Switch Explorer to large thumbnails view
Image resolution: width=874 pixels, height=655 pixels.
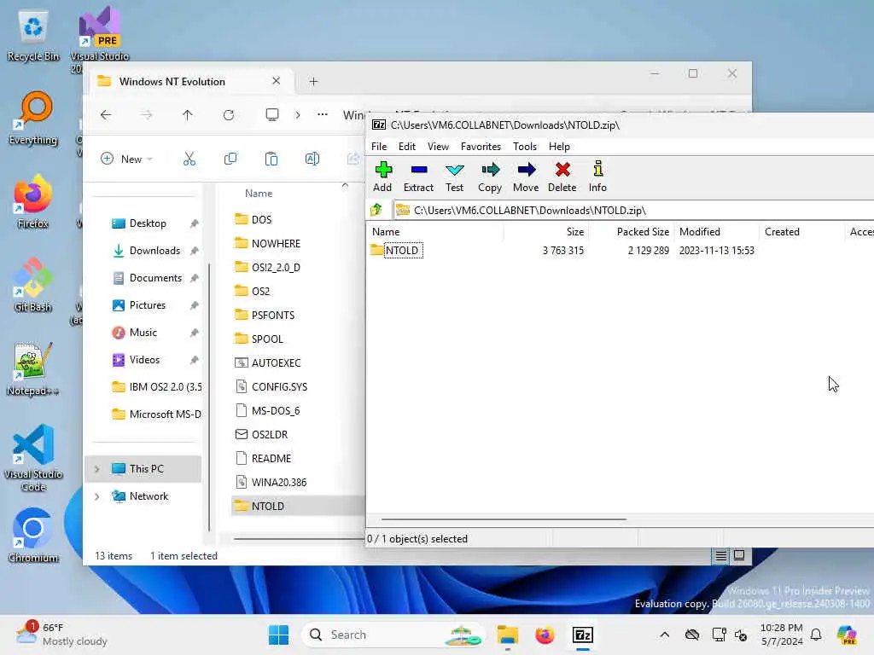[x=739, y=555]
